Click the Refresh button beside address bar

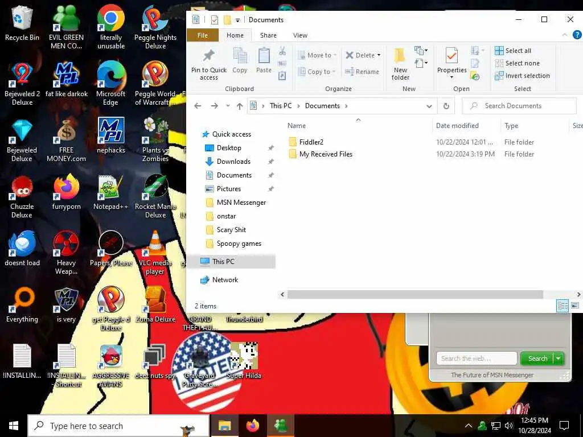446,106
